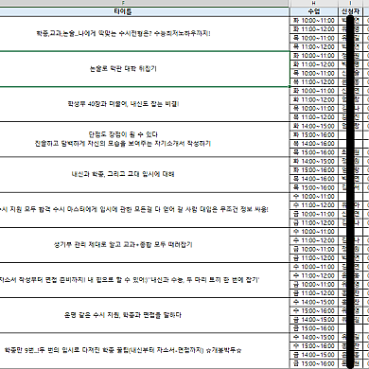Select the '논술로 막판 대학 뒤집기' title cell
This screenshot has width=369, height=369.
click(145, 69)
